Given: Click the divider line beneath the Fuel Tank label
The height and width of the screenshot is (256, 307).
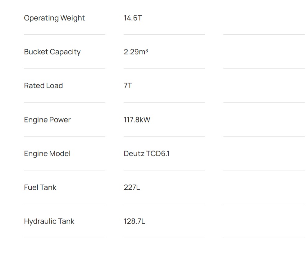Looking at the screenshot, I should 64,204.
